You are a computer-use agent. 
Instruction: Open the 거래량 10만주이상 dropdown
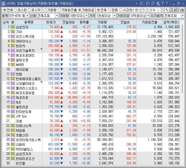(87, 16)
